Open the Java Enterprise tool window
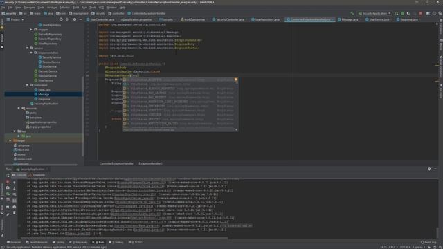 tap(37, 242)
